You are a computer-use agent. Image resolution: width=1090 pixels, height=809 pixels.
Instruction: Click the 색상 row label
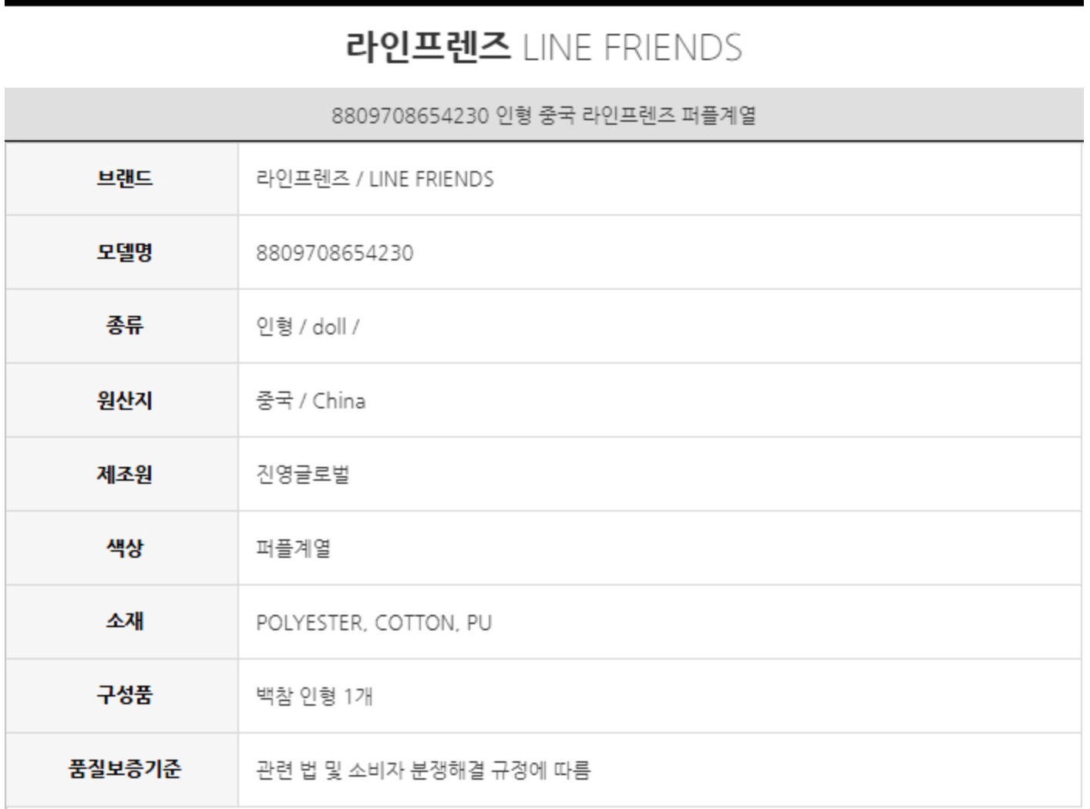tap(124, 548)
